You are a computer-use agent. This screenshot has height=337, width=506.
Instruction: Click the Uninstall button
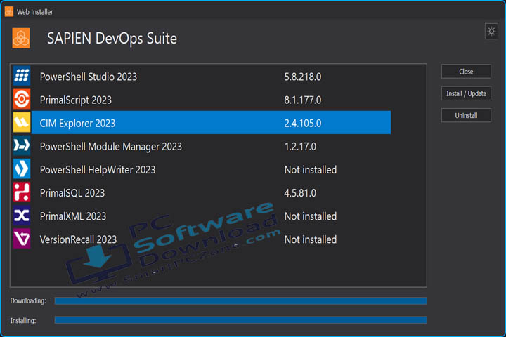coord(466,115)
